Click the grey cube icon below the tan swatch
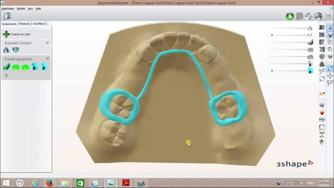Viewport: 334px width, 188px height. [322, 105]
